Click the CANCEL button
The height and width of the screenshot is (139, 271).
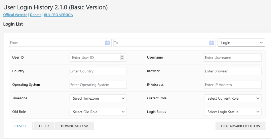(x=21, y=126)
